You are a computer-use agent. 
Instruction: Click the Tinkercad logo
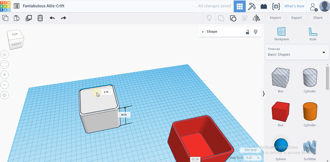[5, 6]
